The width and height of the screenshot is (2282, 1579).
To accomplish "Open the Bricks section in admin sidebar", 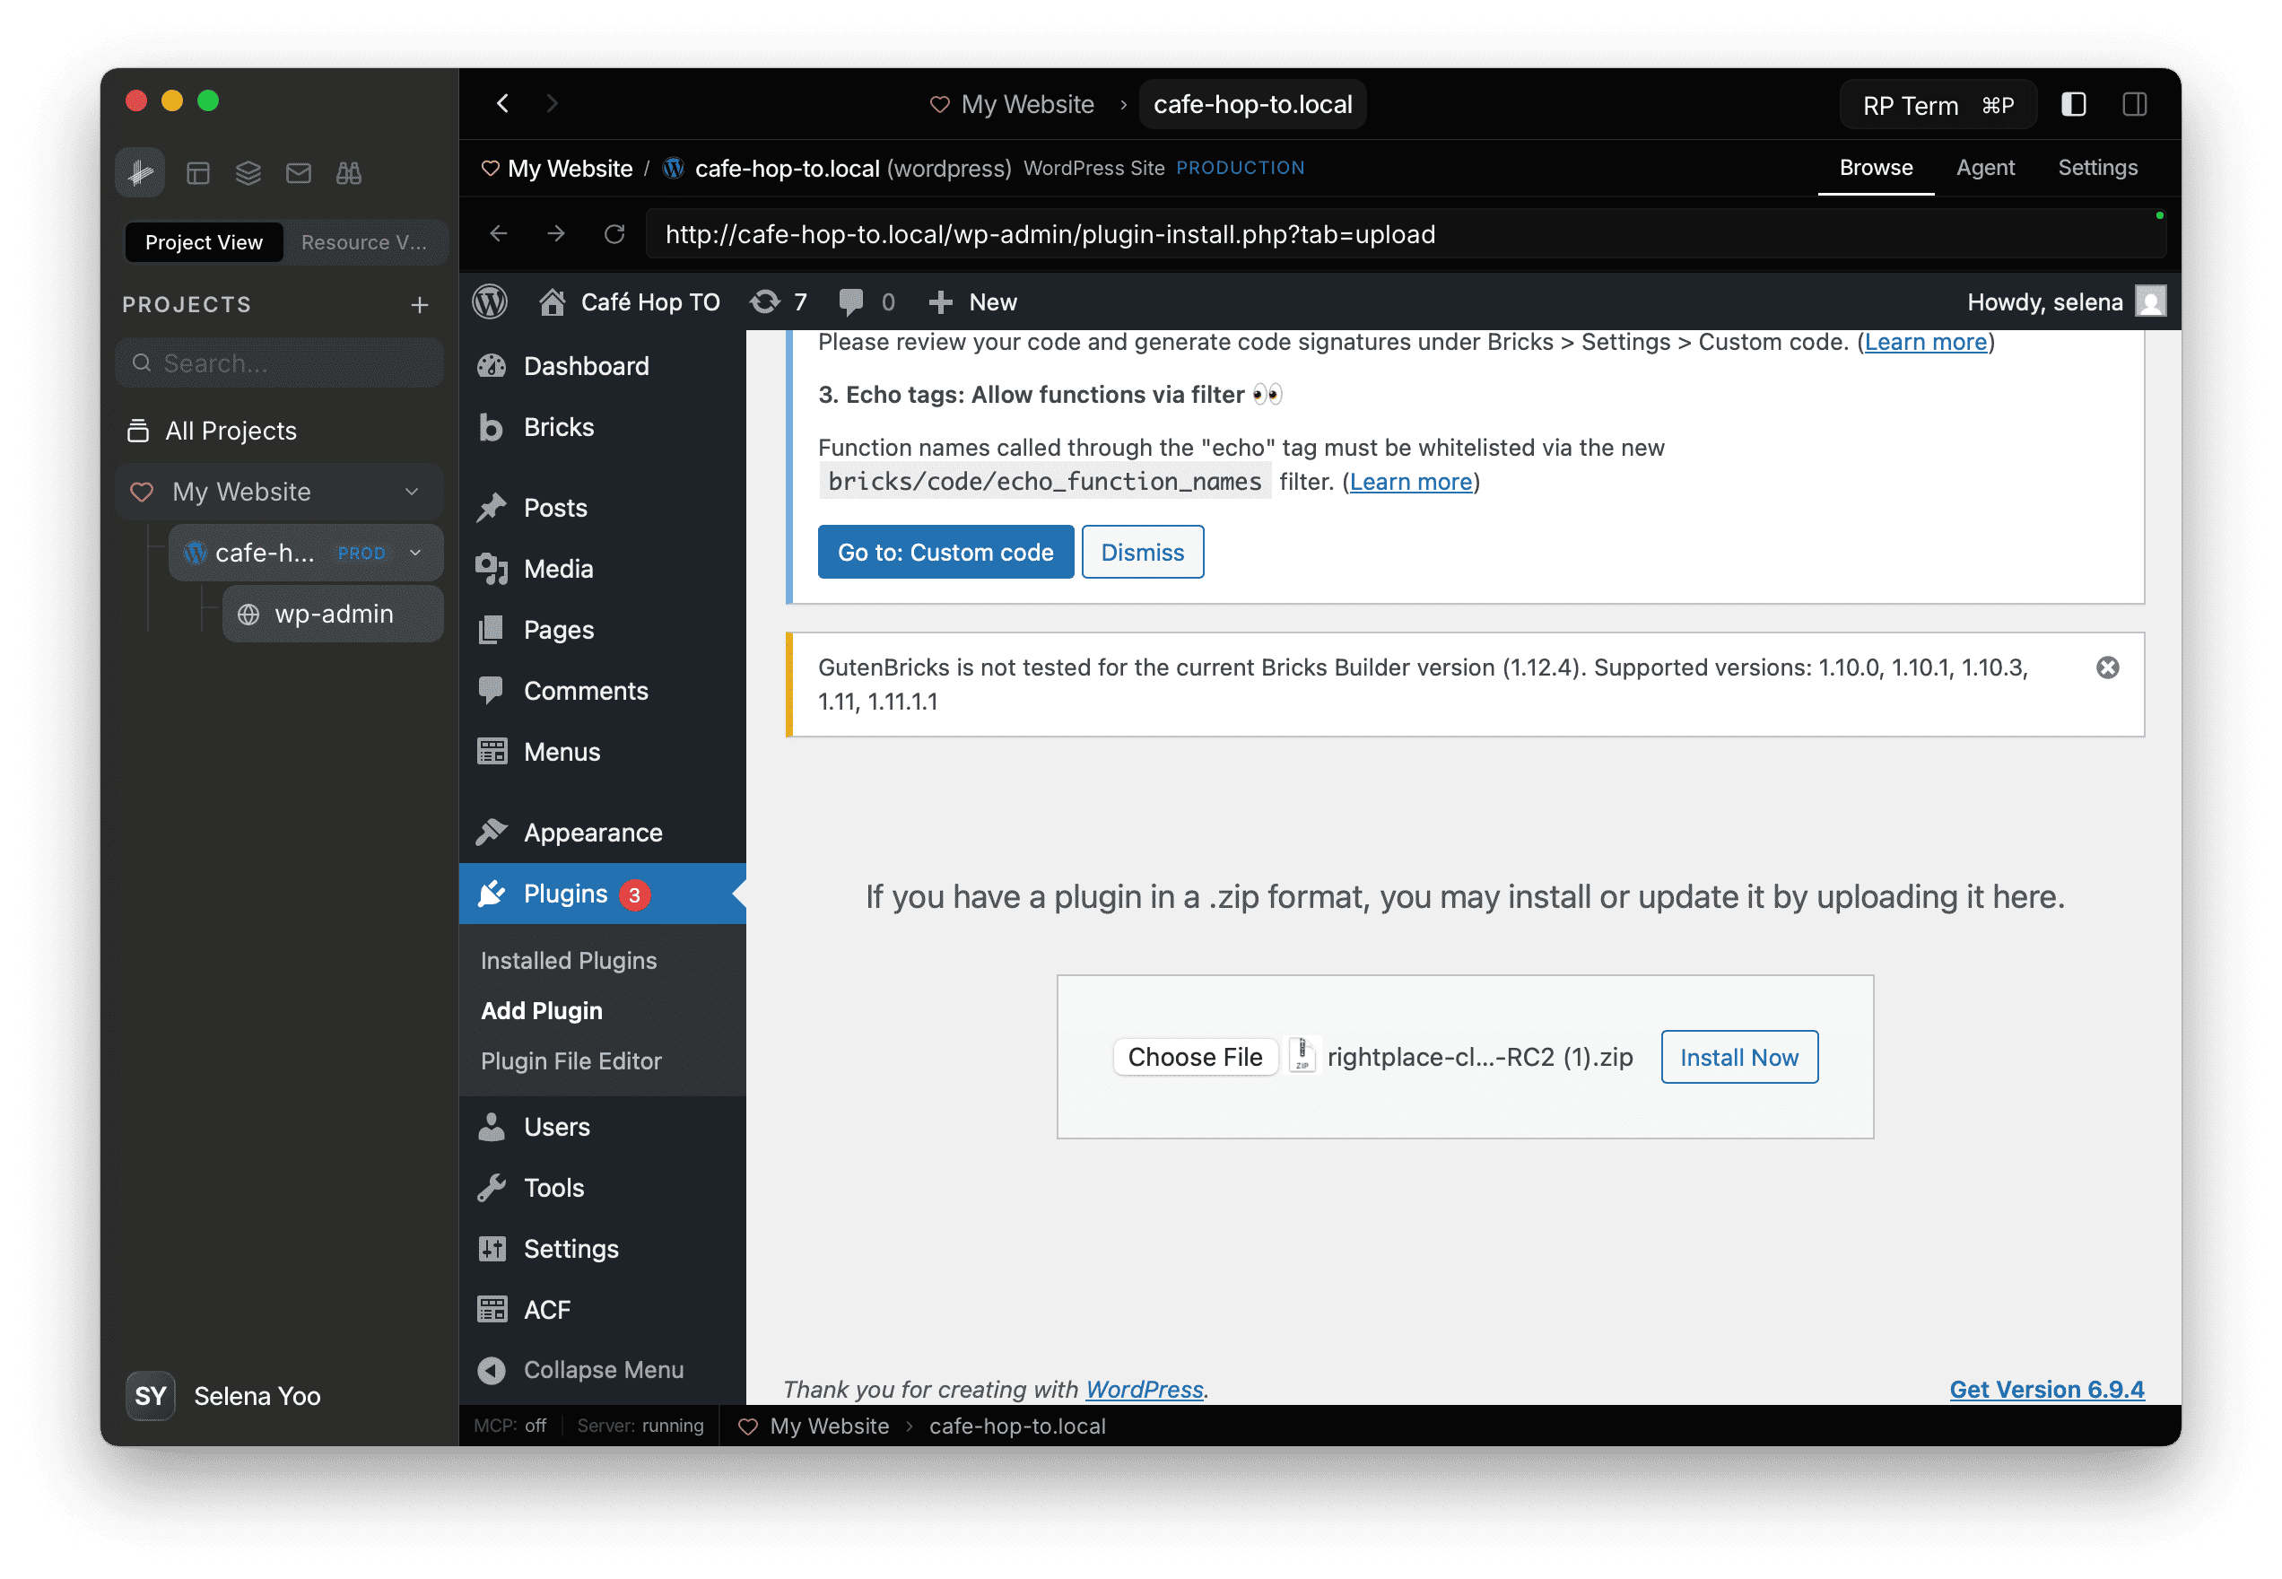I will (x=560, y=426).
